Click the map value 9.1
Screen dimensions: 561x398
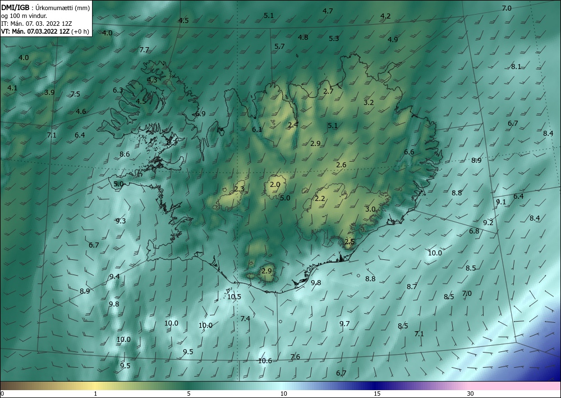[x=501, y=202]
